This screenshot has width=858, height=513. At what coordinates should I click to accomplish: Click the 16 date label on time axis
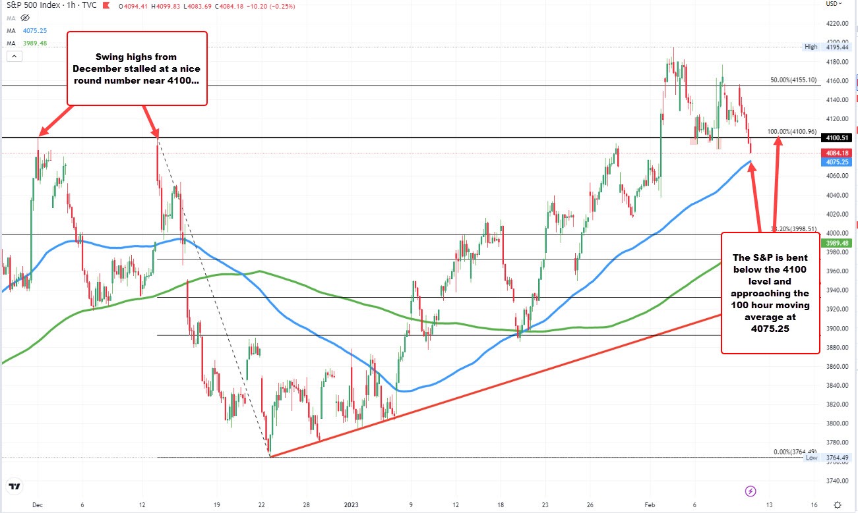point(814,505)
